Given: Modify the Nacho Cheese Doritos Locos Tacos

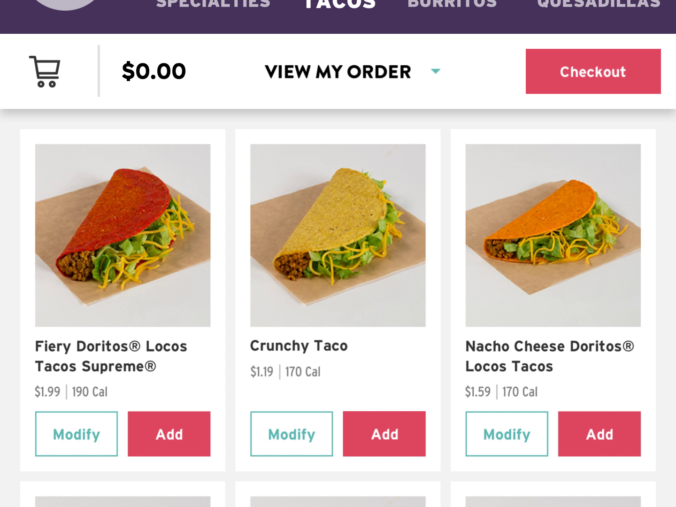Looking at the screenshot, I should click(506, 434).
